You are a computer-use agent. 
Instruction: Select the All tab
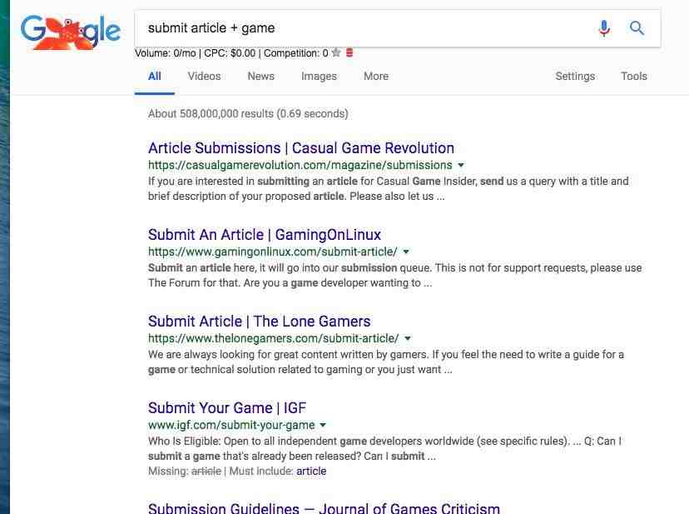(x=154, y=76)
